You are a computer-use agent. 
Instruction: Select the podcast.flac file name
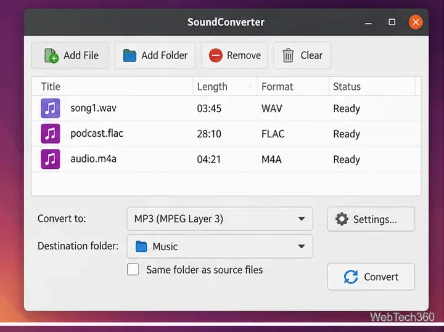click(x=97, y=133)
